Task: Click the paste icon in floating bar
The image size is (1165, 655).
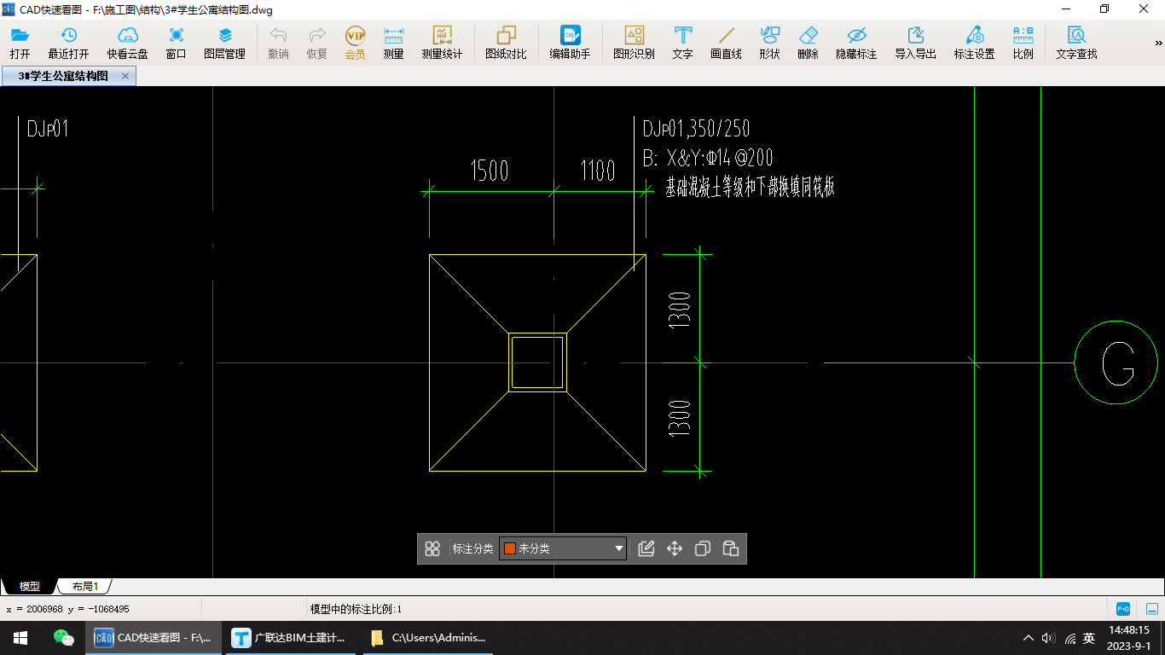Action: (731, 548)
